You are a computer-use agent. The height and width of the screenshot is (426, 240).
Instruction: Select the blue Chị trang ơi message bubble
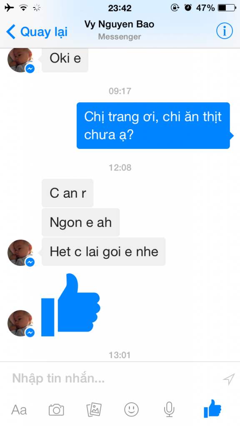[x=154, y=126]
